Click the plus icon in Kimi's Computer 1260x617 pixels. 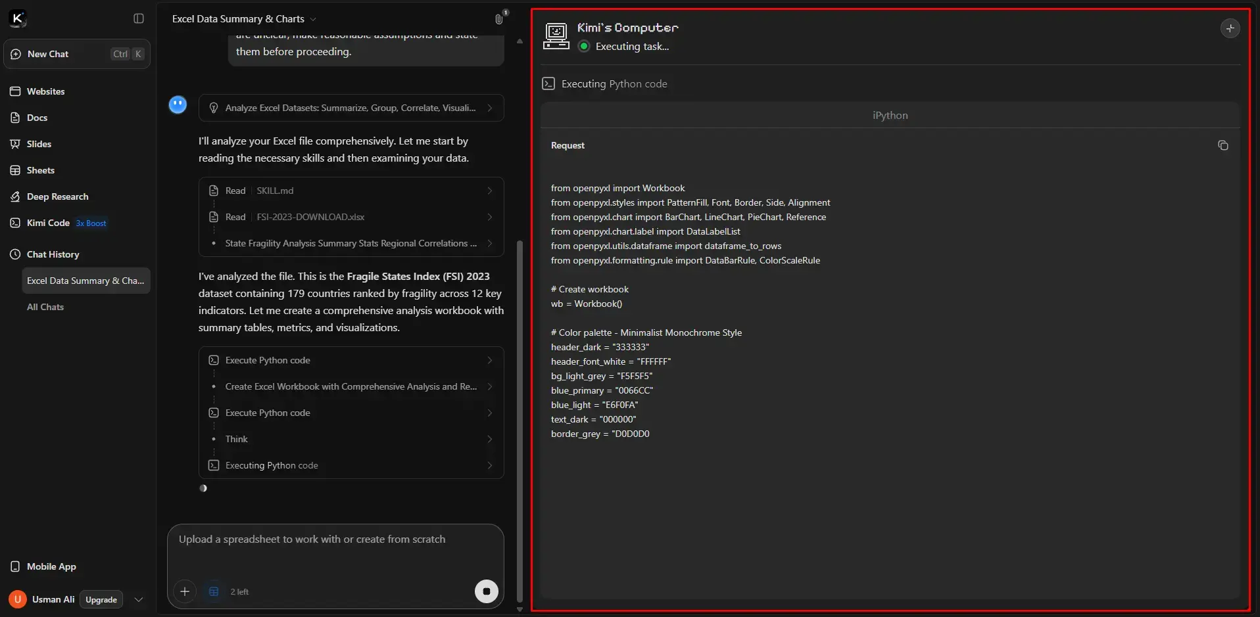tap(1230, 28)
